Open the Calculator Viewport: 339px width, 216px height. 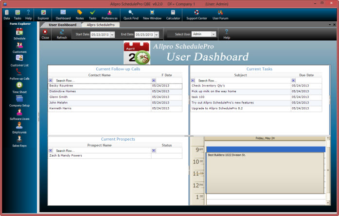coord(173,15)
